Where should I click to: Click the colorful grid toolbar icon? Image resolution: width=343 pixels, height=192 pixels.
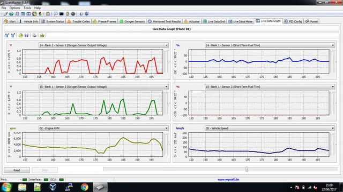34,14
